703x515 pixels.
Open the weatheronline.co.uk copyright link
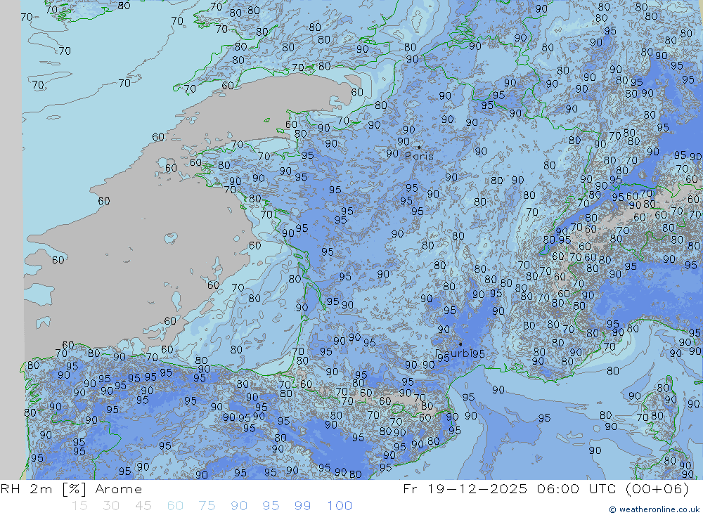pyautogui.click(x=654, y=509)
